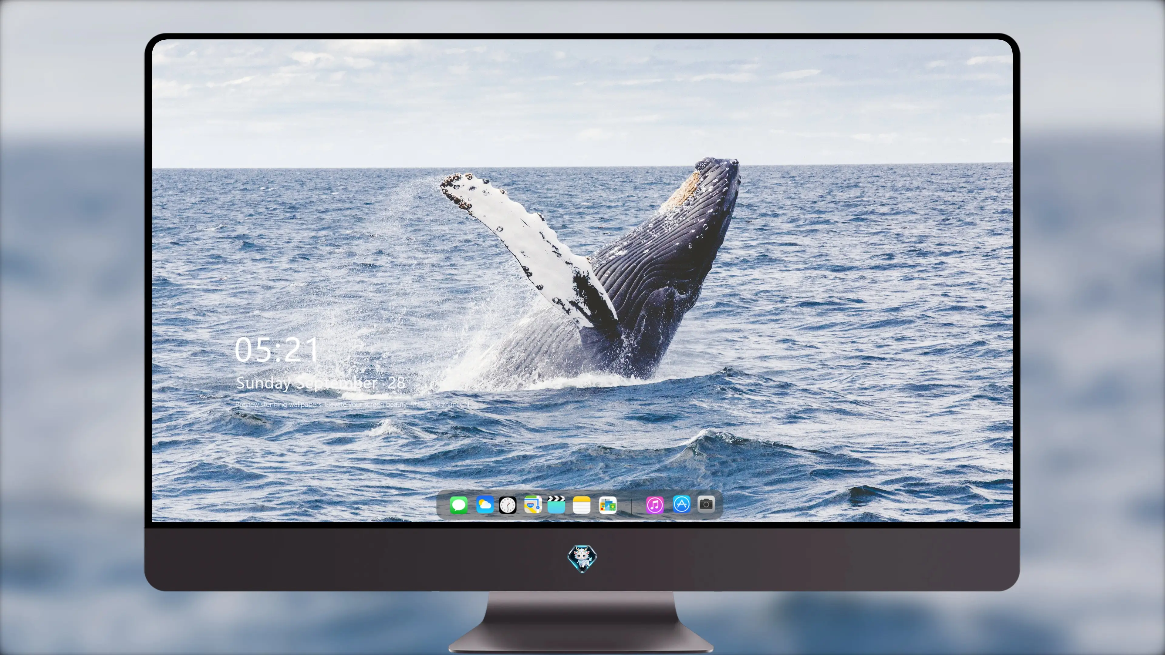Click the vertical divider line in the dock

[631, 505]
